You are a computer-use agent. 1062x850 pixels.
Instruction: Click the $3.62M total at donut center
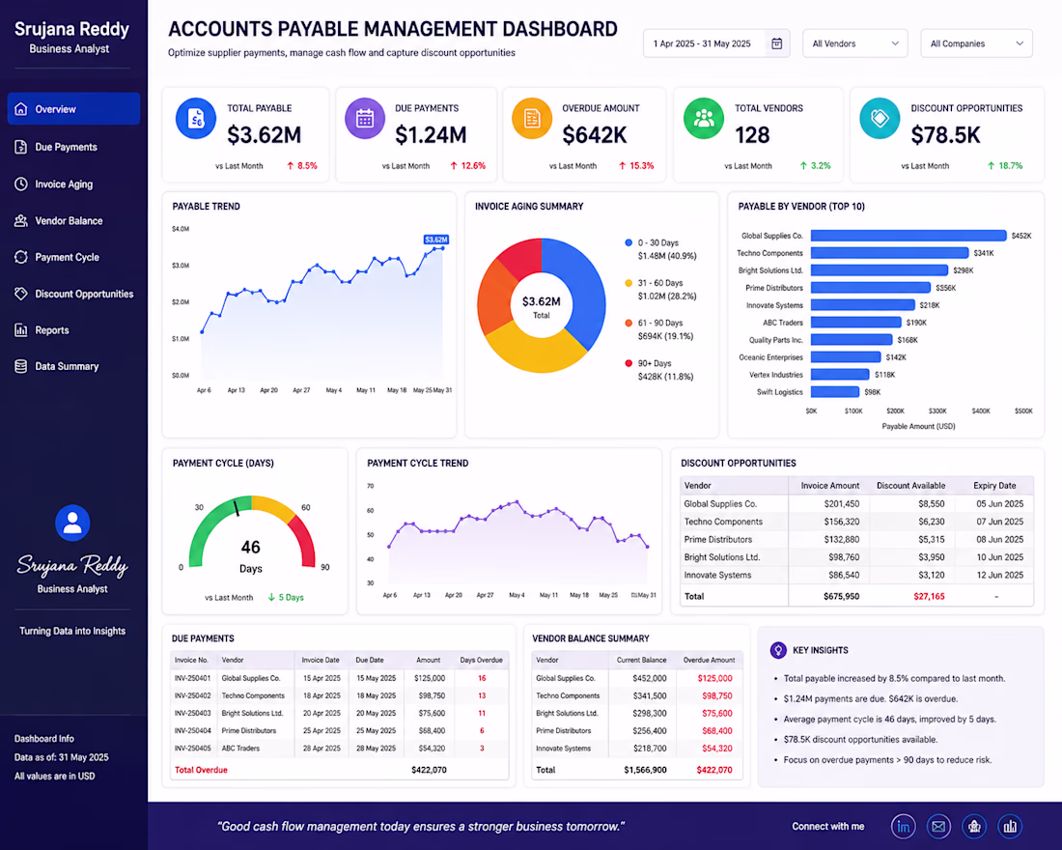tap(542, 301)
